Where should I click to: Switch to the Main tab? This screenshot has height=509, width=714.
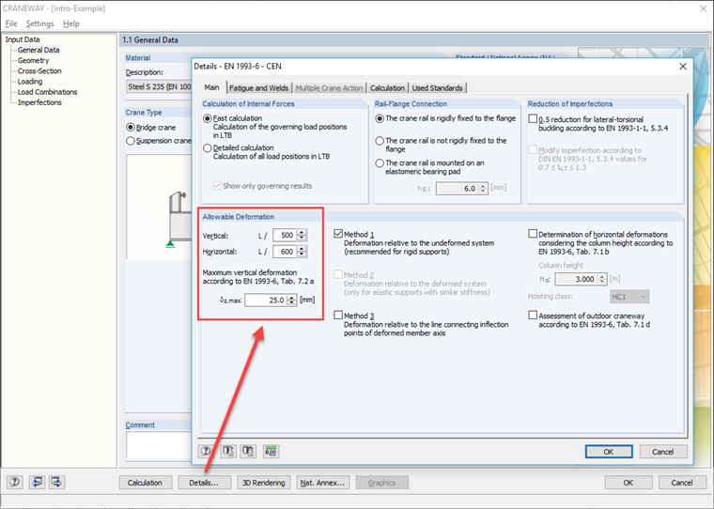211,87
